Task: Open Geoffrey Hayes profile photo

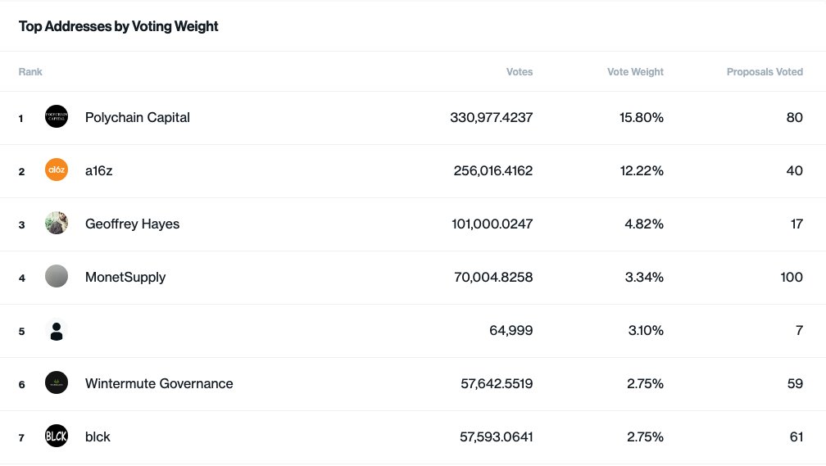Action: pos(57,223)
